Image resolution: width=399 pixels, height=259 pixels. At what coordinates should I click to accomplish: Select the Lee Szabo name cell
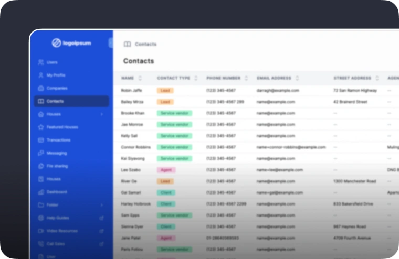point(131,170)
